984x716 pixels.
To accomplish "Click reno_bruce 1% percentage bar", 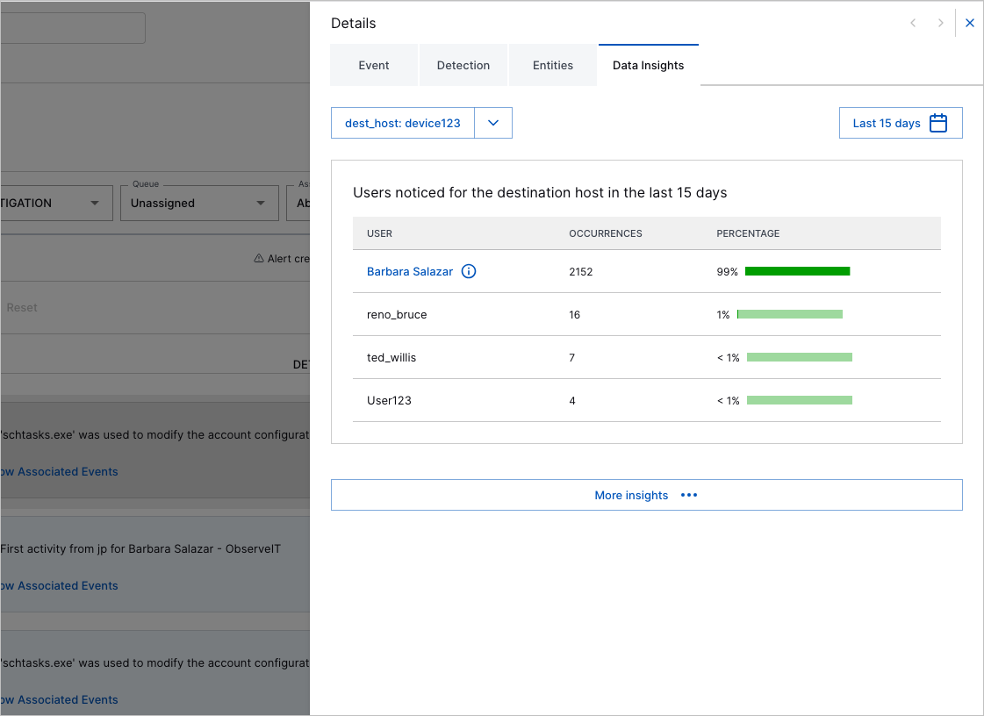I will [790, 314].
